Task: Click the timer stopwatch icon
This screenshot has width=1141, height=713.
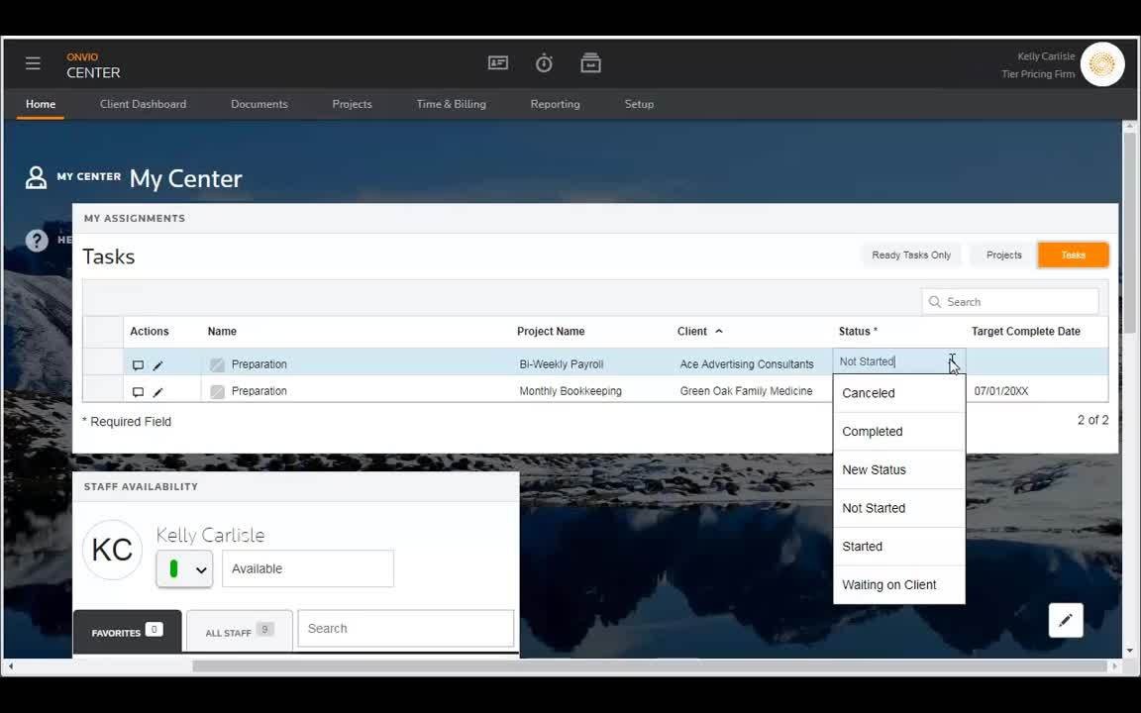Action: coord(544,63)
